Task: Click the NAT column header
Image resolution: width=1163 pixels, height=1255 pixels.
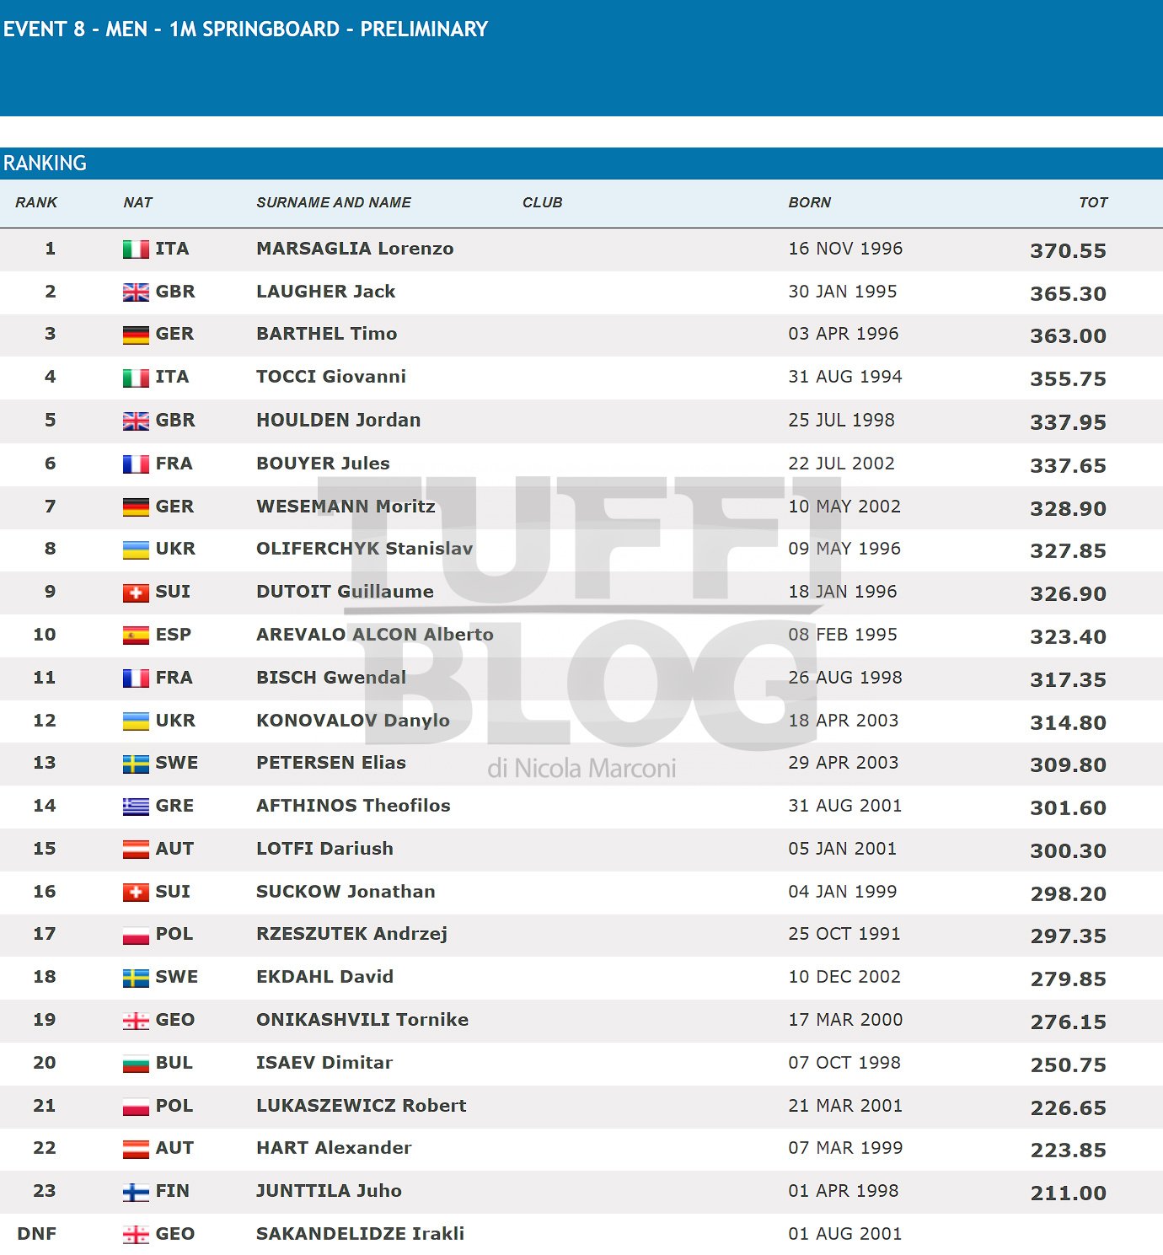Action: click(138, 202)
